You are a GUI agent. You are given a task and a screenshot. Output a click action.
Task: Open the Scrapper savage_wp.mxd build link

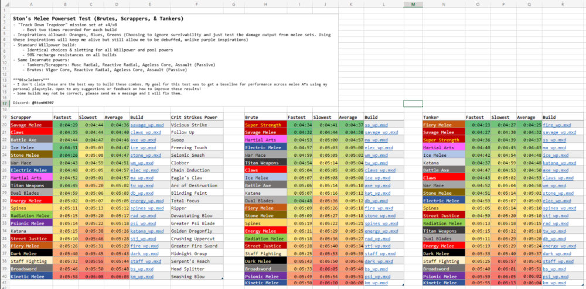146,125
